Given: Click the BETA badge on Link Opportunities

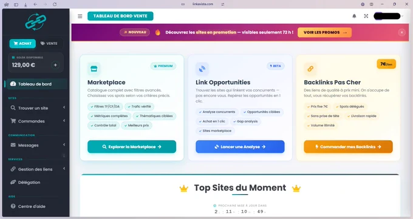Looking at the screenshot, I should 276,66.
